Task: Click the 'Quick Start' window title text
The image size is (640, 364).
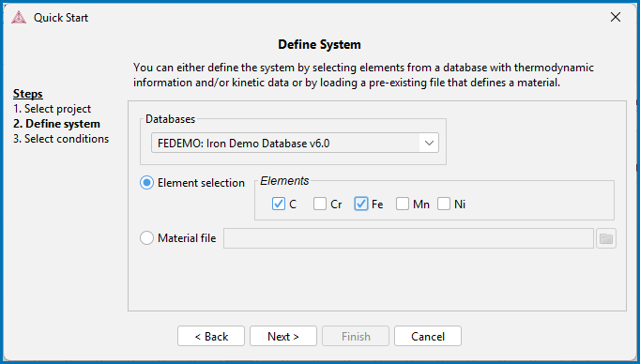Action: tap(61, 18)
